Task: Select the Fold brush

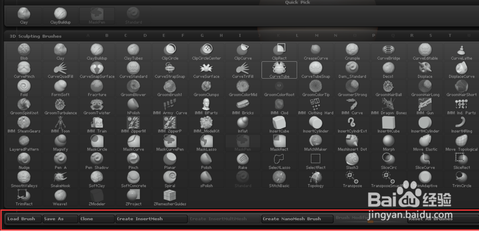Action: click(24, 88)
